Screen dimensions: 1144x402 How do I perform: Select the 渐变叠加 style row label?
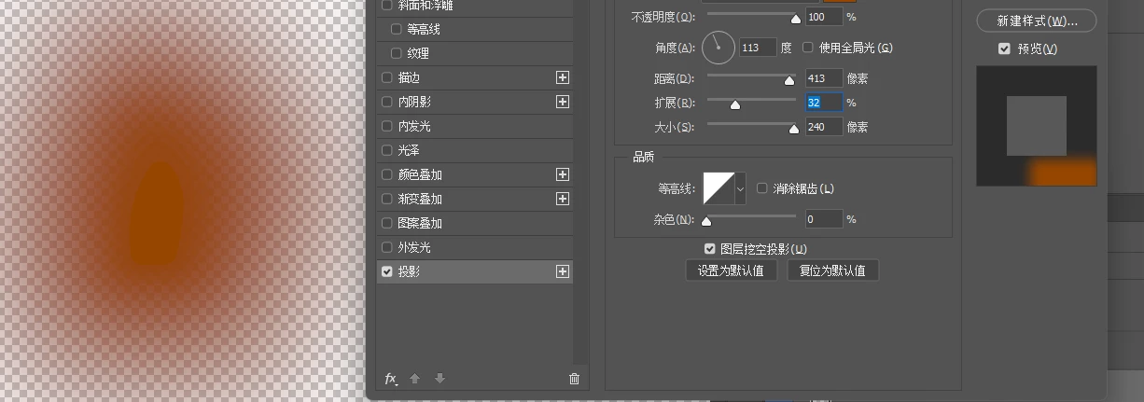[x=420, y=199]
